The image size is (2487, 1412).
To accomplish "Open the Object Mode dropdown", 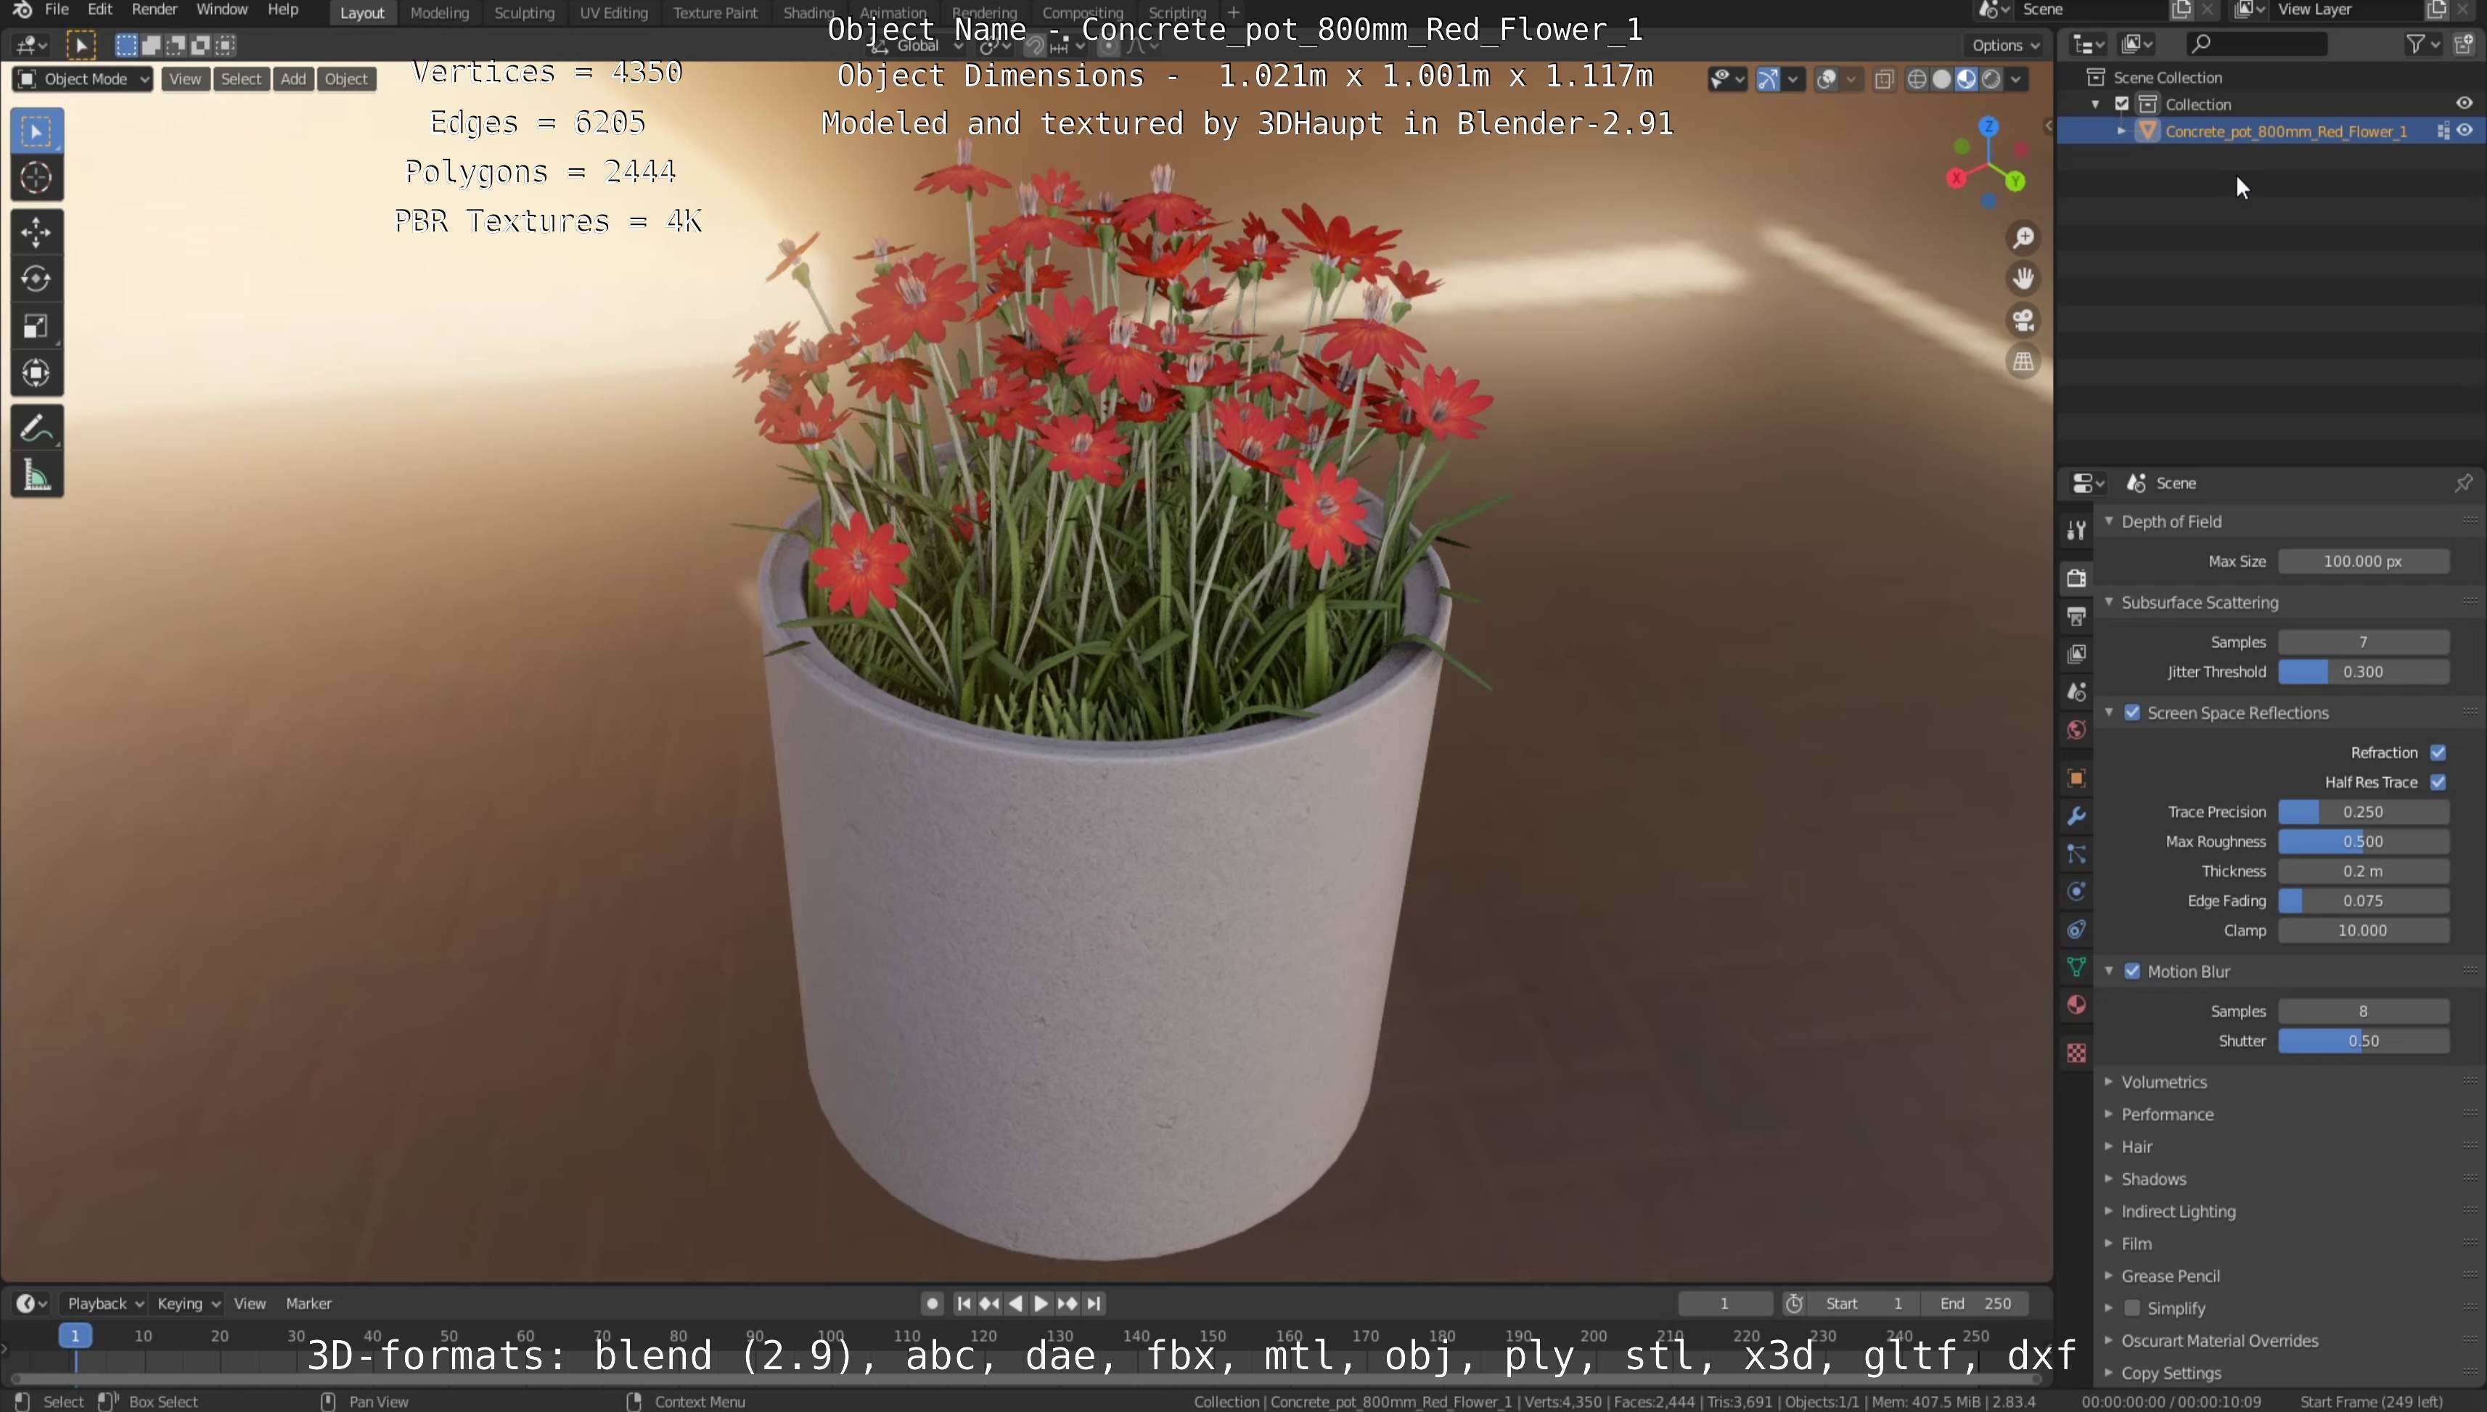I will [x=83, y=80].
